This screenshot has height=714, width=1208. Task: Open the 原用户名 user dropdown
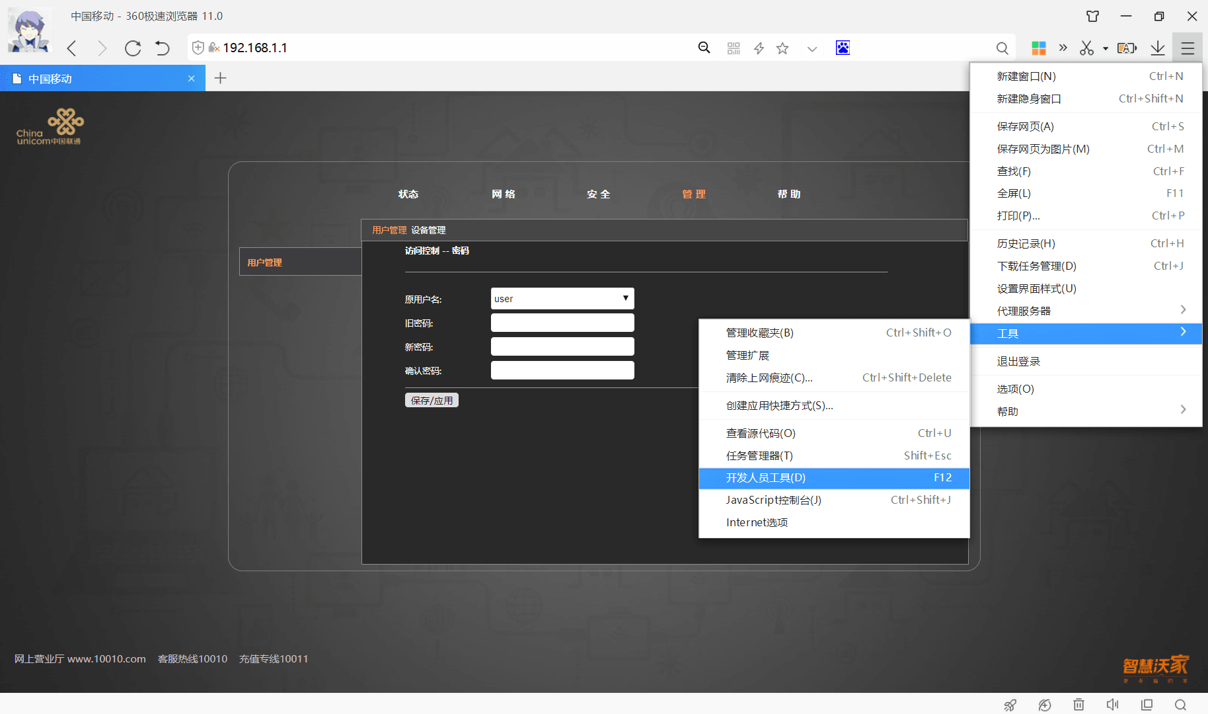(562, 299)
